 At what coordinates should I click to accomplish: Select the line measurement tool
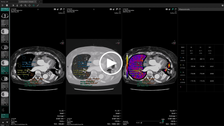point(38,5)
